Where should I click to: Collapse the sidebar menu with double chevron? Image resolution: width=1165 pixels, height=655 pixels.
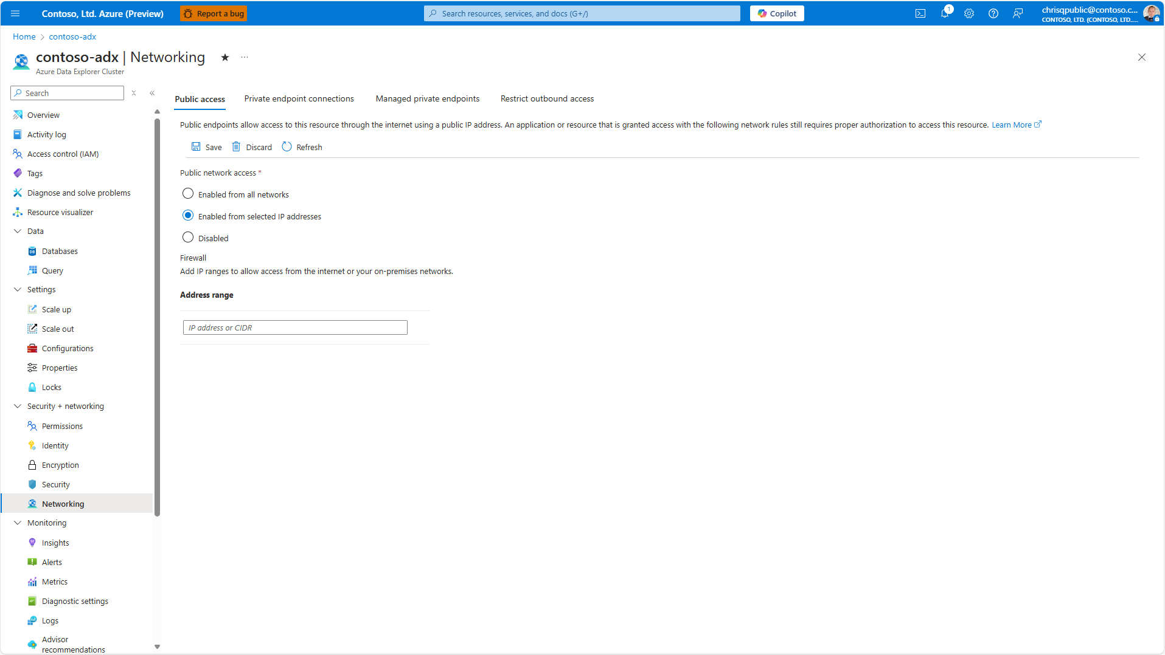(x=152, y=93)
